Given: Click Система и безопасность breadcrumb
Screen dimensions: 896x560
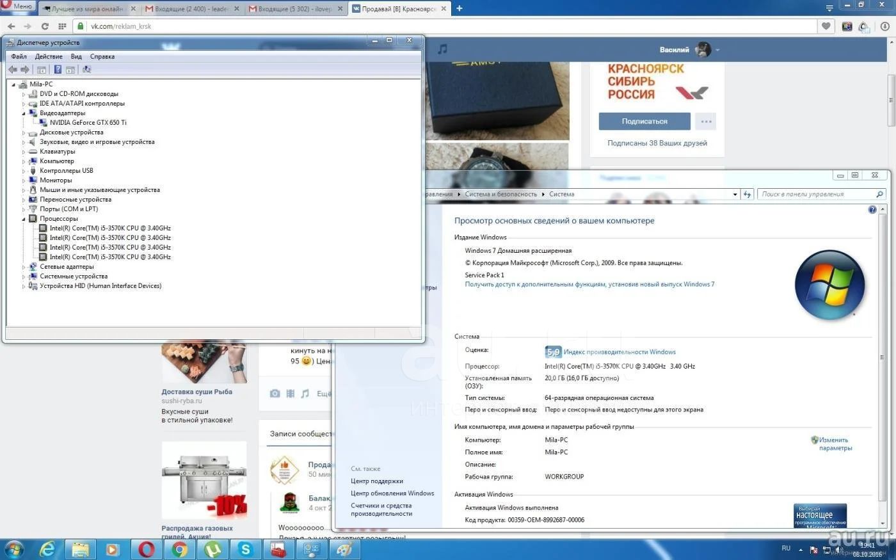Looking at the screenshot, I should (501, 194).
